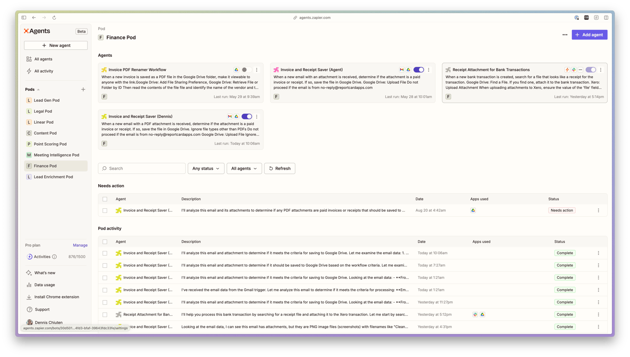Open Linear Pod in the sidebar

[x=55, y=122]
